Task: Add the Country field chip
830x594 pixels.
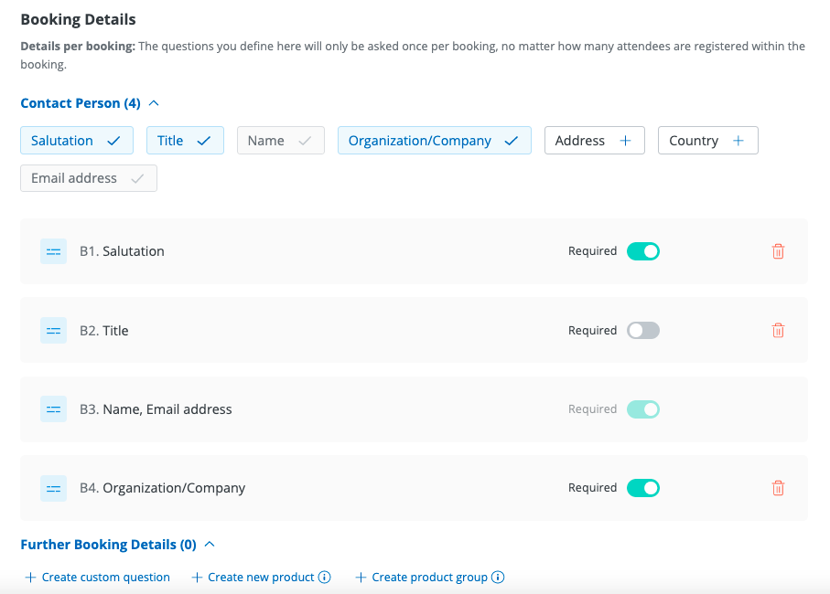Action: pos(707,141)
